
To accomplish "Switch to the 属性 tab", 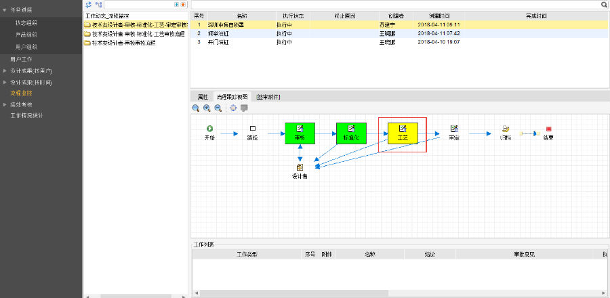I will pyautogui.click(x=203, y=97).
